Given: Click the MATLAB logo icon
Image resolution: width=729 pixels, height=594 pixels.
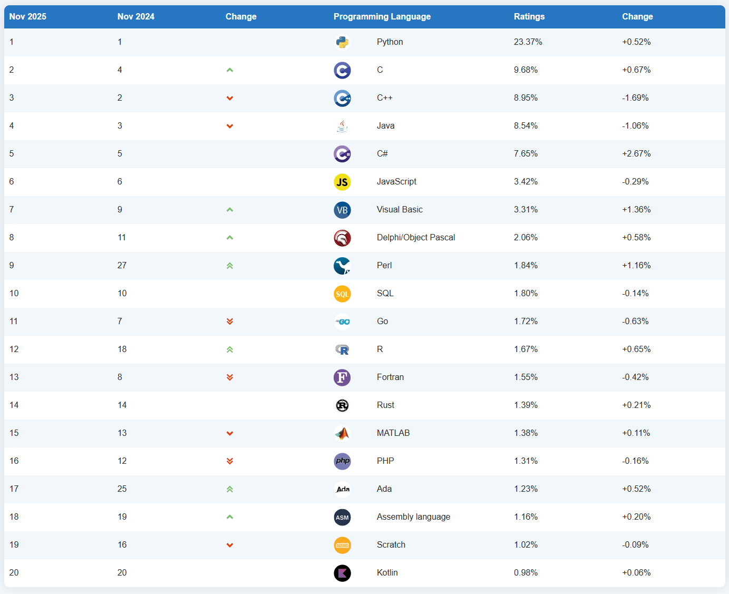Looking at the screenshot, I should click(x=342, y=433).
